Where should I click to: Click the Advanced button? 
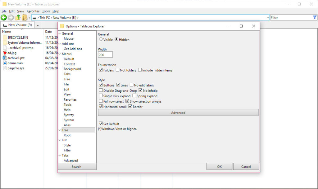[x=178, y=113]
